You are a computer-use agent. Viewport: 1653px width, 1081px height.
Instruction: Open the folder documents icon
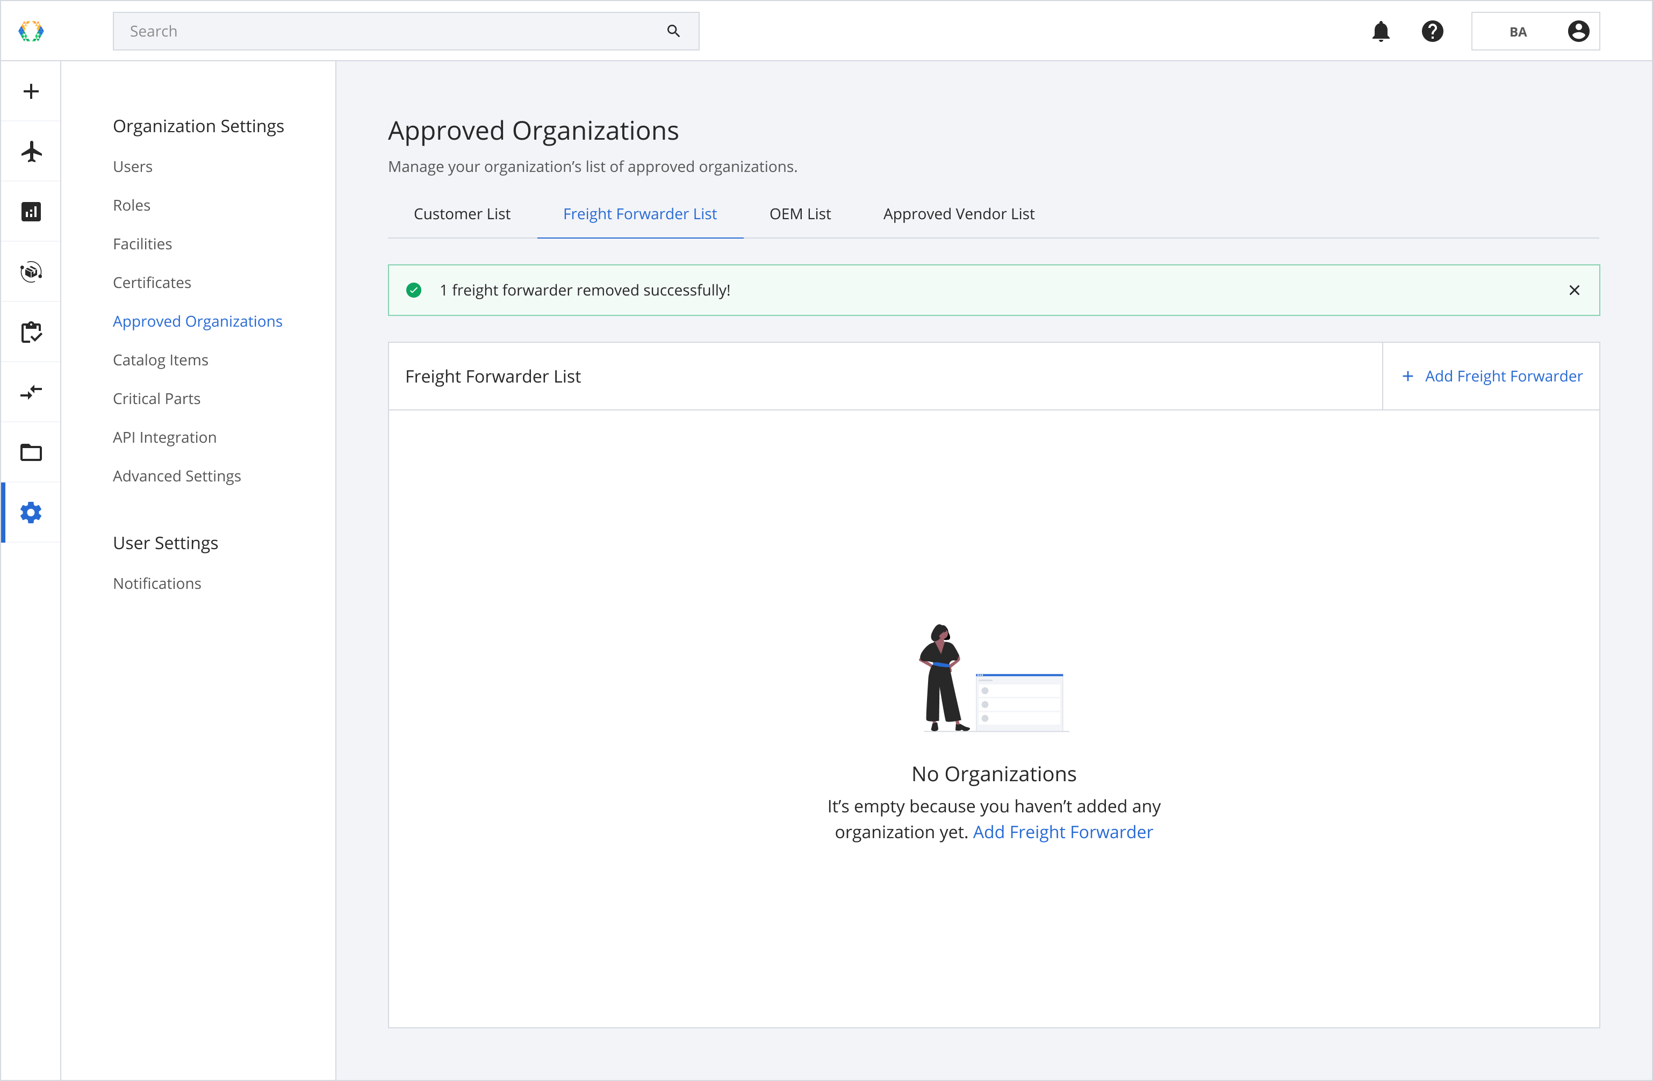point(31,453)
